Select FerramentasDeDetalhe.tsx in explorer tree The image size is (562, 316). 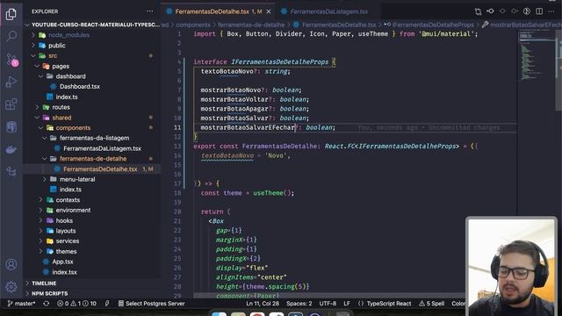tap(100, 169)
